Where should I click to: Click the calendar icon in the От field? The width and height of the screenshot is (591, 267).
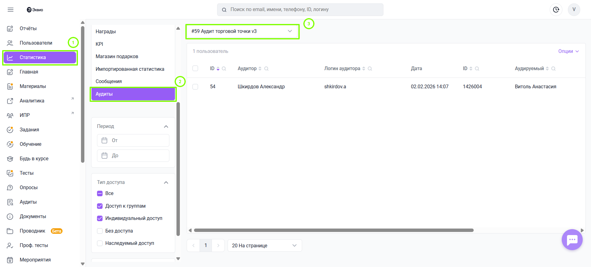[105, 140]
